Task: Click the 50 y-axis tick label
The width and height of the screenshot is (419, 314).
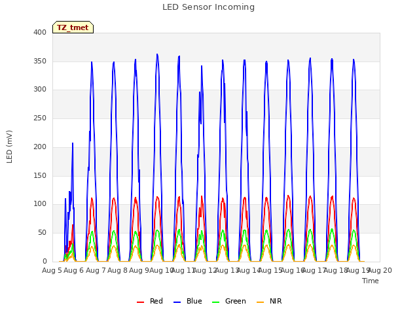Action: coord(42,233)
